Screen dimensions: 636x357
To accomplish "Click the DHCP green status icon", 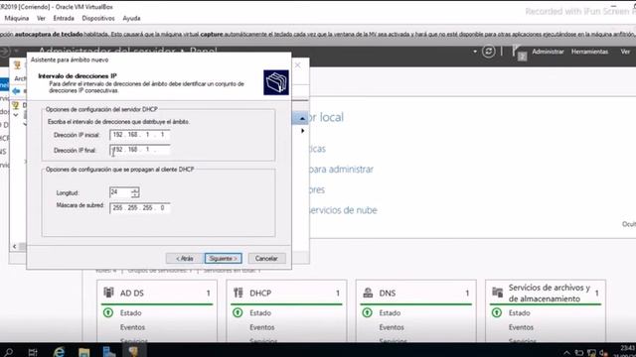I will click(238, 312).
